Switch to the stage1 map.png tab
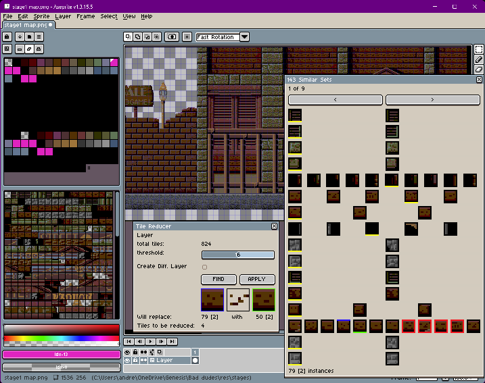This screenshot has width=485, height=383. 26,25
